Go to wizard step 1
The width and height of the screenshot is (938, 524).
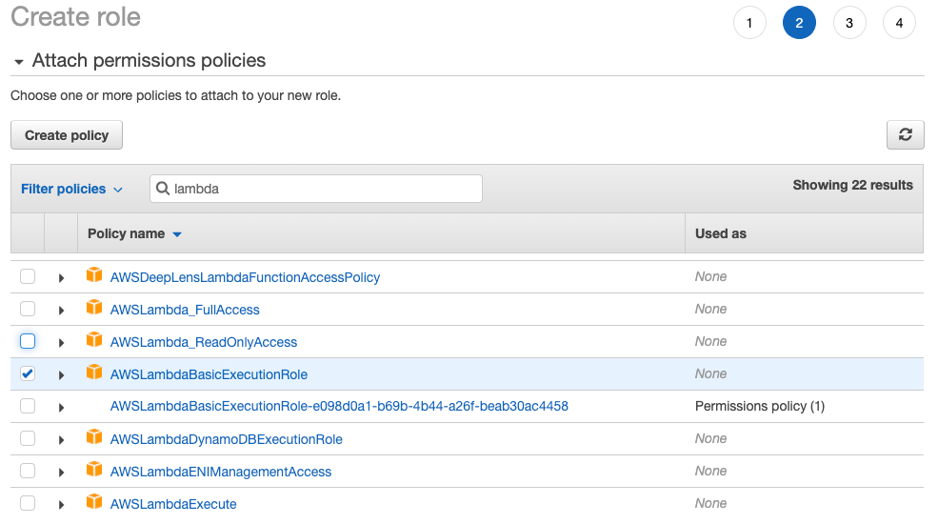[x=749, y=23]
